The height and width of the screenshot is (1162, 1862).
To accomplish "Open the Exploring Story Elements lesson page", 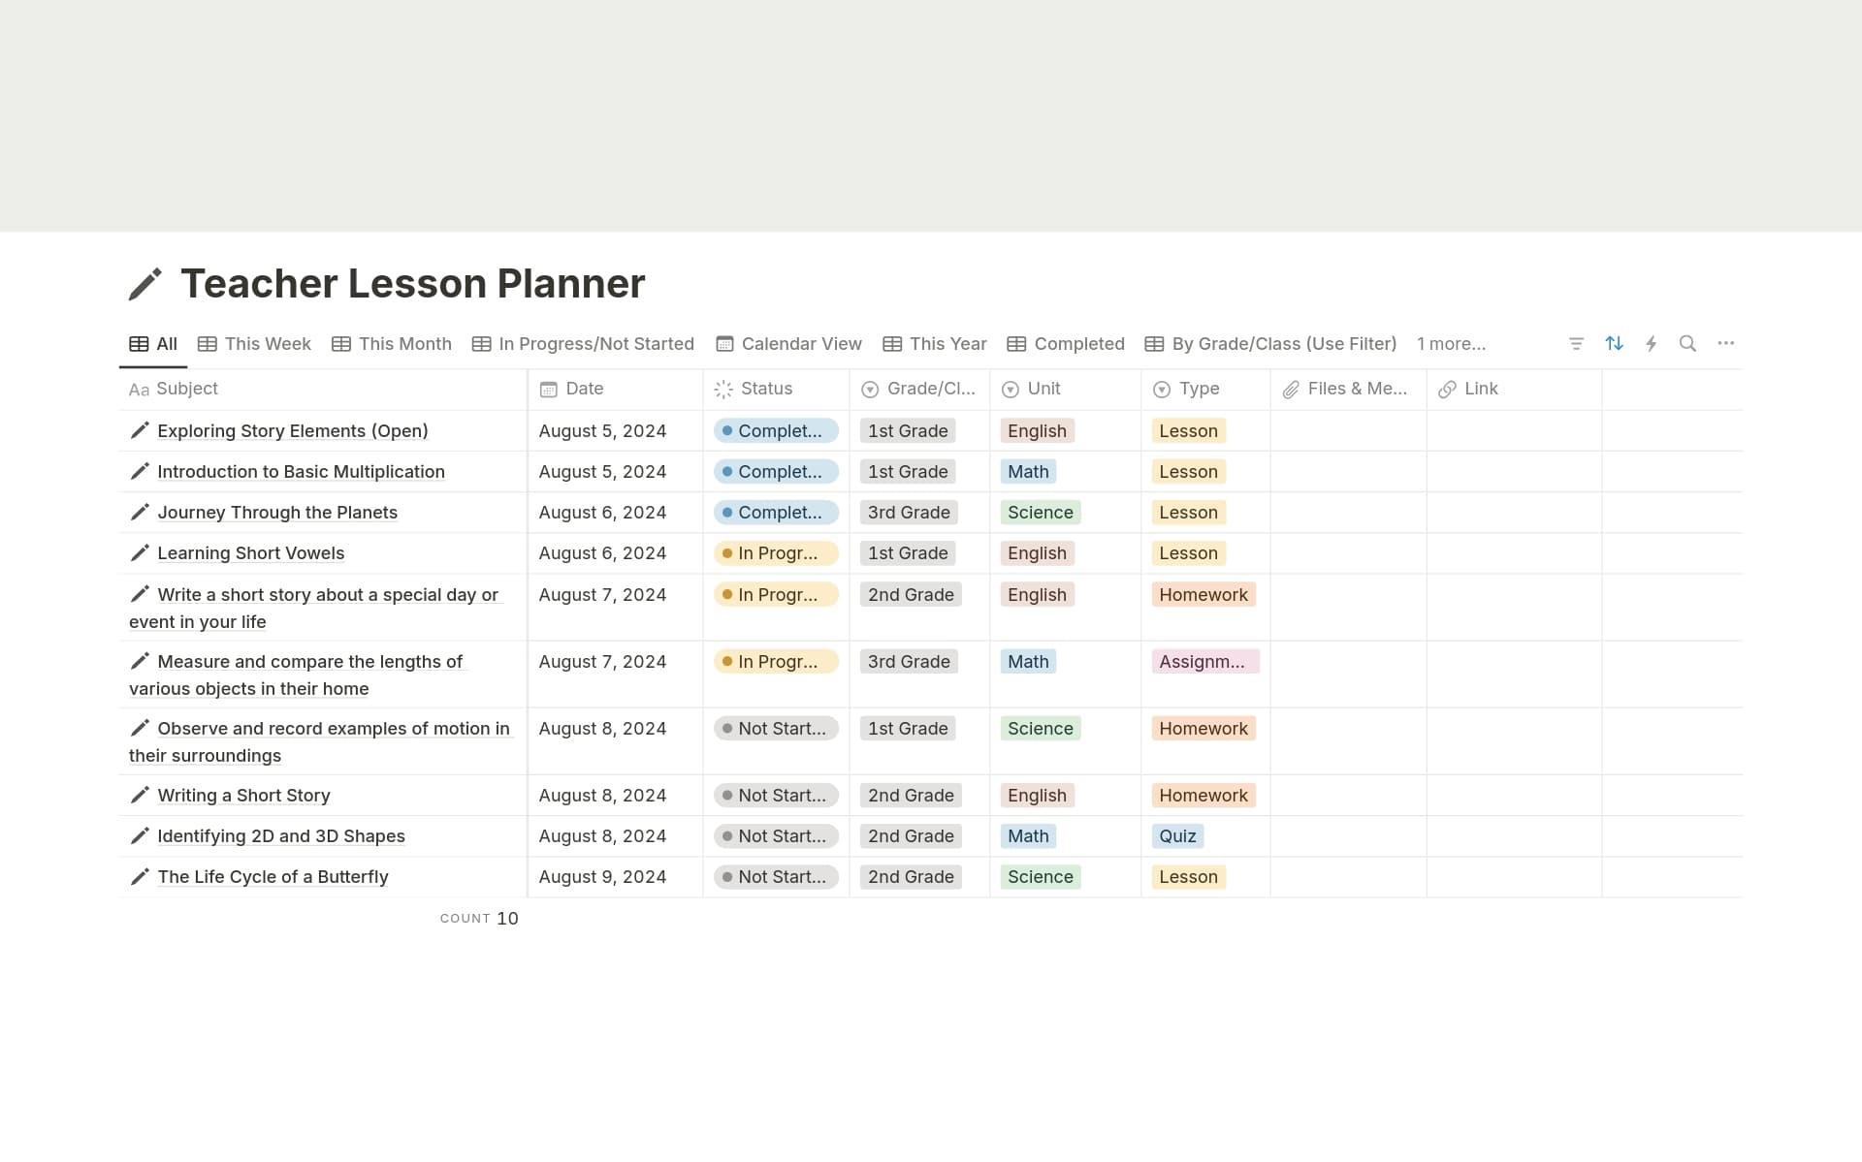I will (x=293, y=430).
